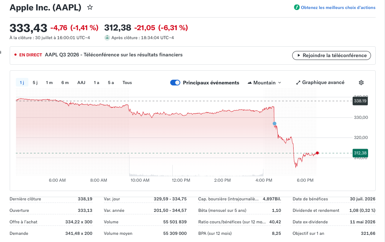Image resolution: width=385 pixels, height=242 pixels.
Task: Open the Graphique avancé link
Action: (320, 82)
